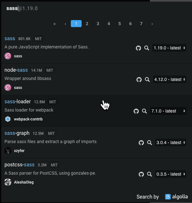192x203 pixels.
Task: Open the GitHub icon for postcss-sass
Action: (141, 174)
